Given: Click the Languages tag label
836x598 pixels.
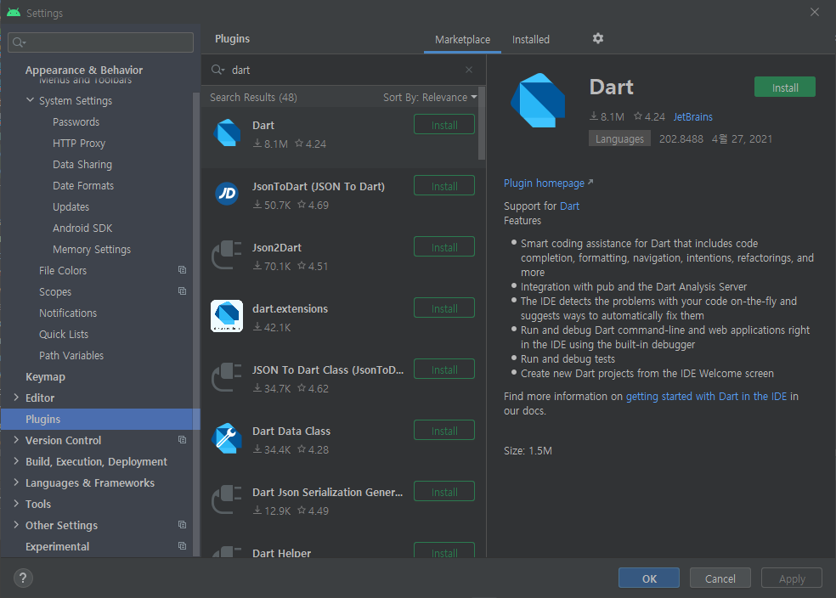Looking at the screenshot, I should coord(619,138).
